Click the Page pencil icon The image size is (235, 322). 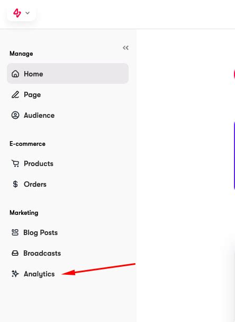pyautogui.click(x=15, y=94)
